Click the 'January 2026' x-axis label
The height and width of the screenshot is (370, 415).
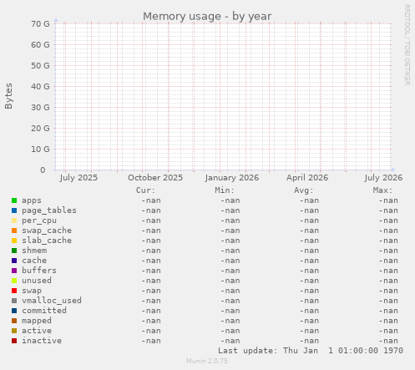[x=232, y=178]
